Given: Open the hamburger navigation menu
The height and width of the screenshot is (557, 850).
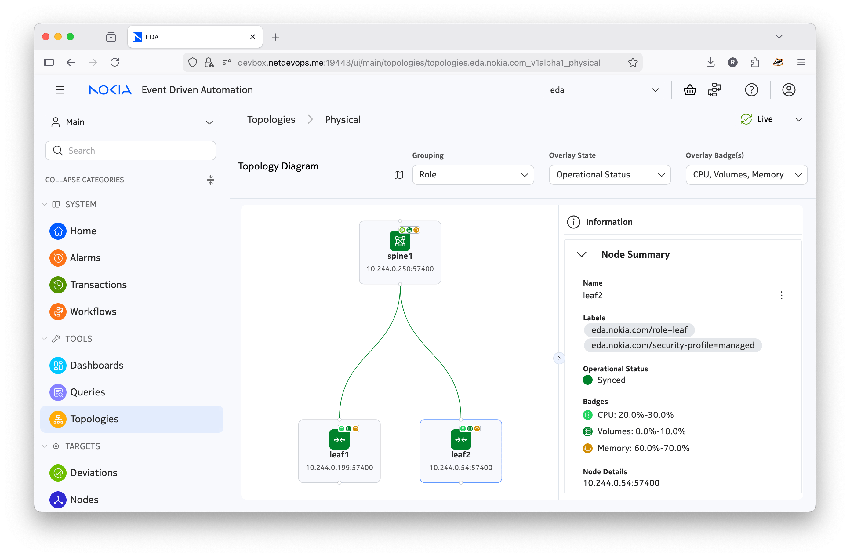Looking at the screenshot, I should pos(60,90).
